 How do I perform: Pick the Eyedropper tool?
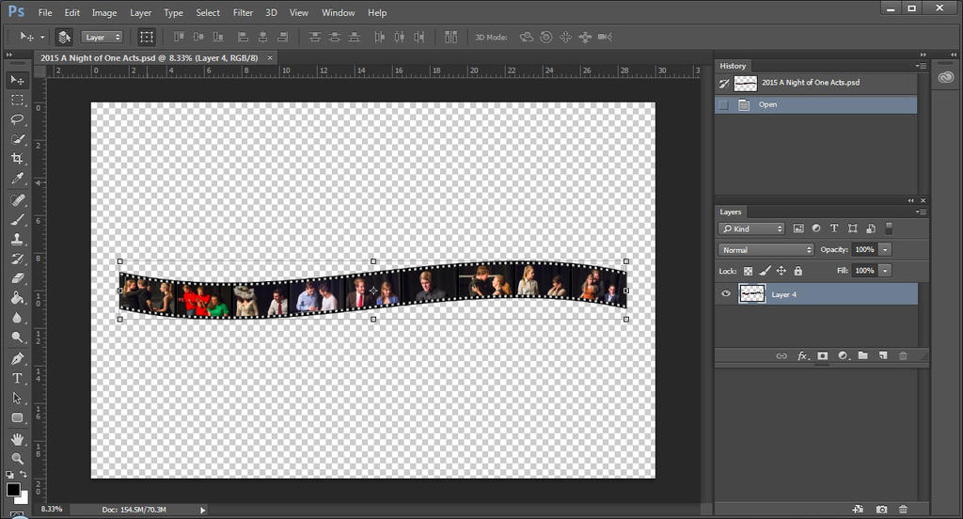[x=17, y=179]
